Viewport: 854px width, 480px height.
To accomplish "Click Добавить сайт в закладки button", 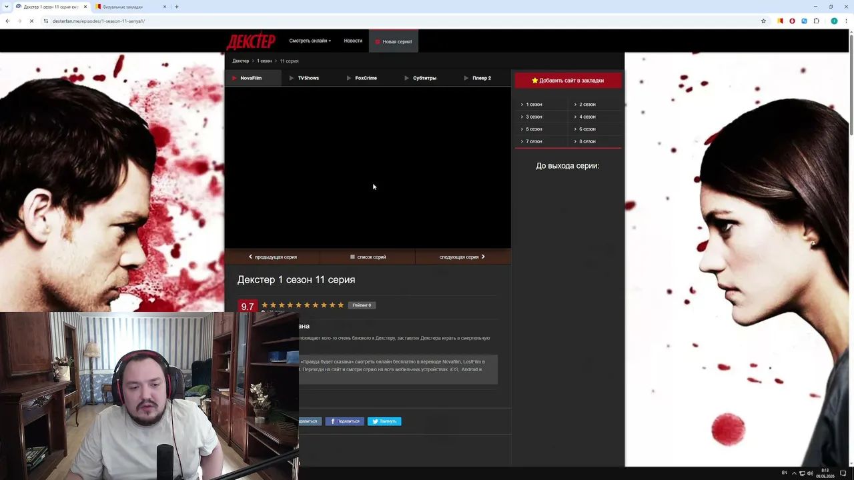I will pos(568,80).
